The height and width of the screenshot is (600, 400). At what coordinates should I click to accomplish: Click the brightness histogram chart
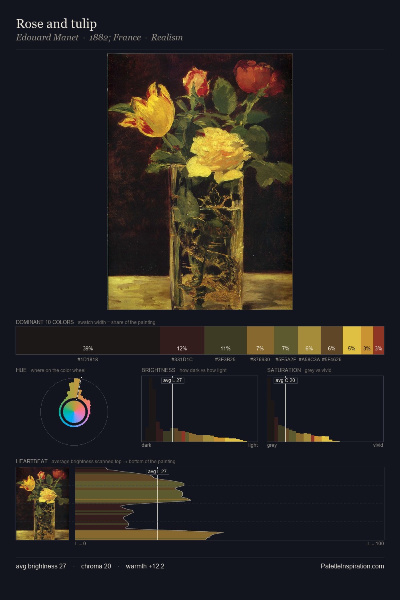pos(200,409)
